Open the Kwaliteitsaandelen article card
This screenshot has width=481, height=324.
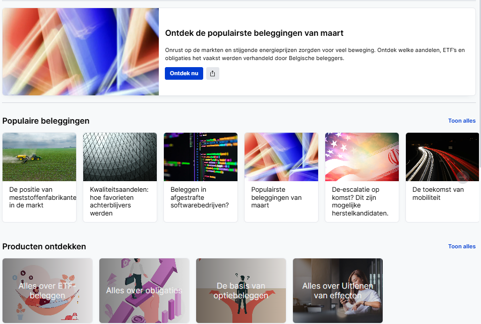tap(120, 177)
